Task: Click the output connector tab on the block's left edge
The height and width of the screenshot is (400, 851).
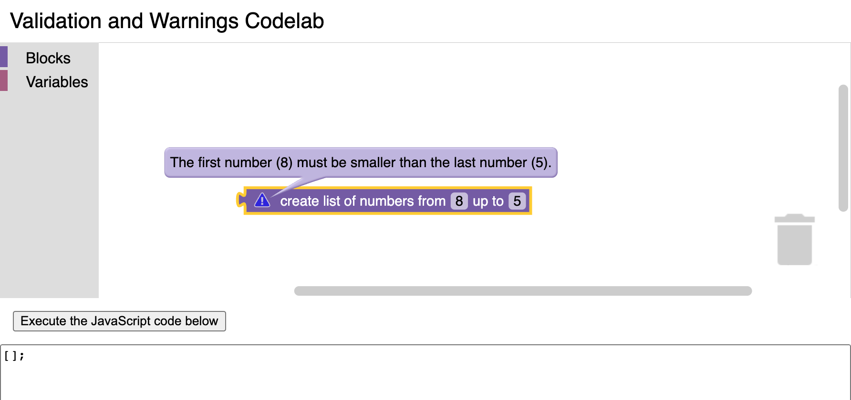Action: click(241, 200)
